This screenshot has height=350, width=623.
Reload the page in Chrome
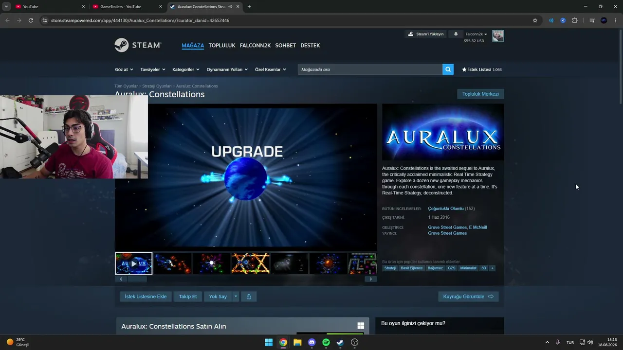pyautogui.click(x=31, y=20)
